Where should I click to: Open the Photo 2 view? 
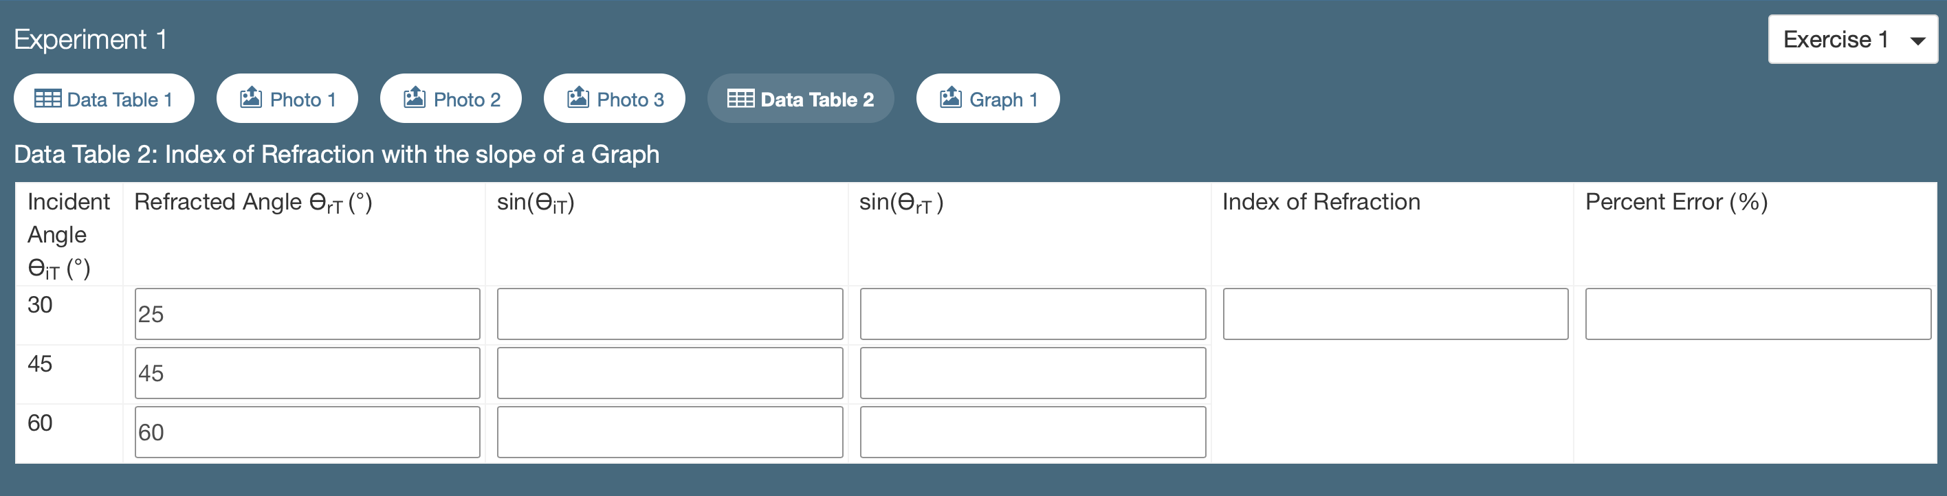pos(450,98)
